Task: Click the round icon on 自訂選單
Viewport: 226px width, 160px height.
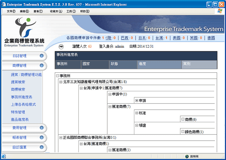Action: (x=42, y=147)
